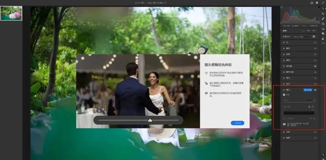Click the zoom magnifier tool
326x160 pixels.
click(x=323, y=155)
